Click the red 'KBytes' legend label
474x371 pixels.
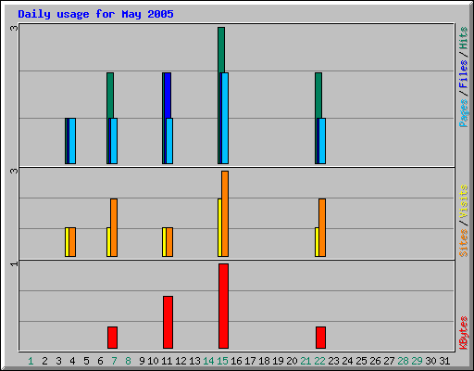coord(463,333)
